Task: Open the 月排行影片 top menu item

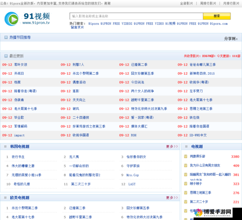Action: click(231, 4)
